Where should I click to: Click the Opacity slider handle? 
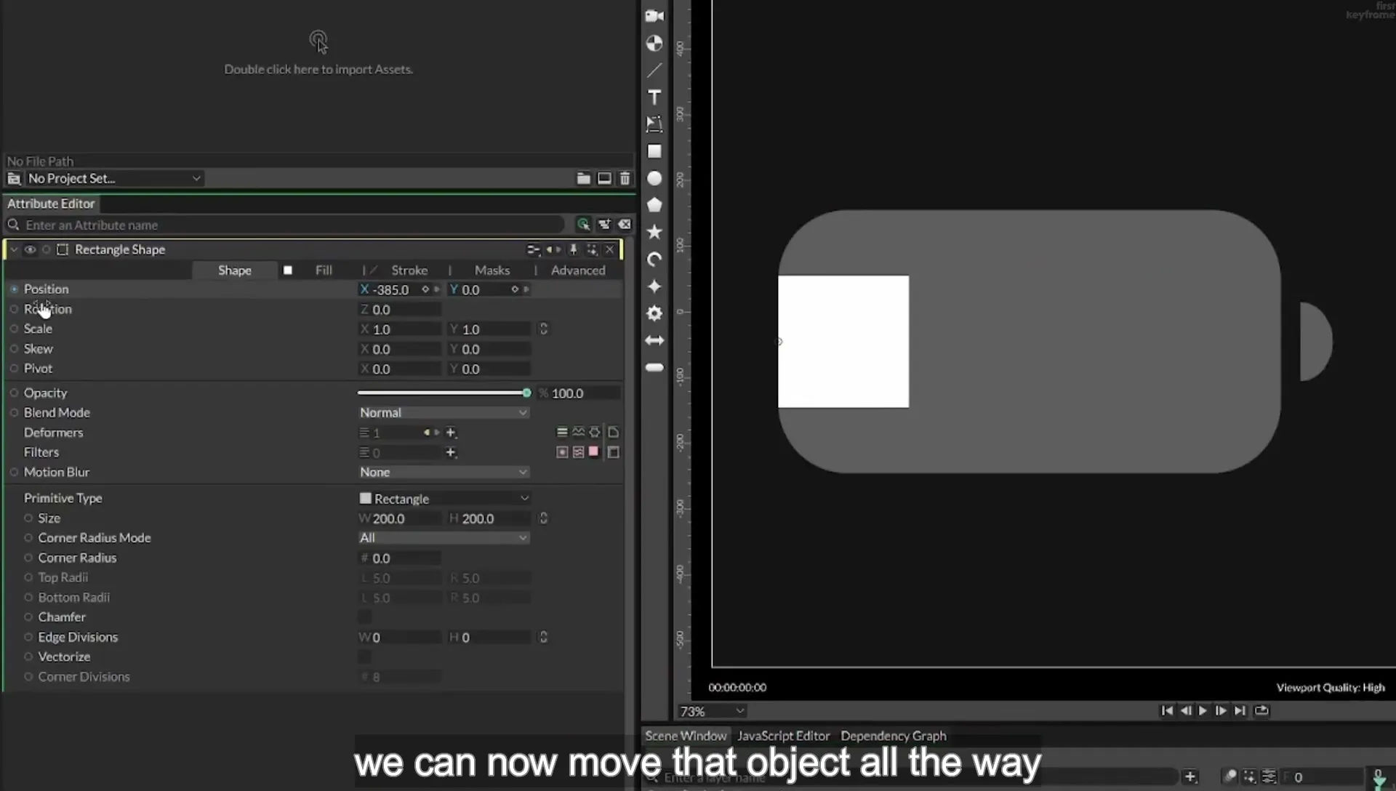pos(526,393)
